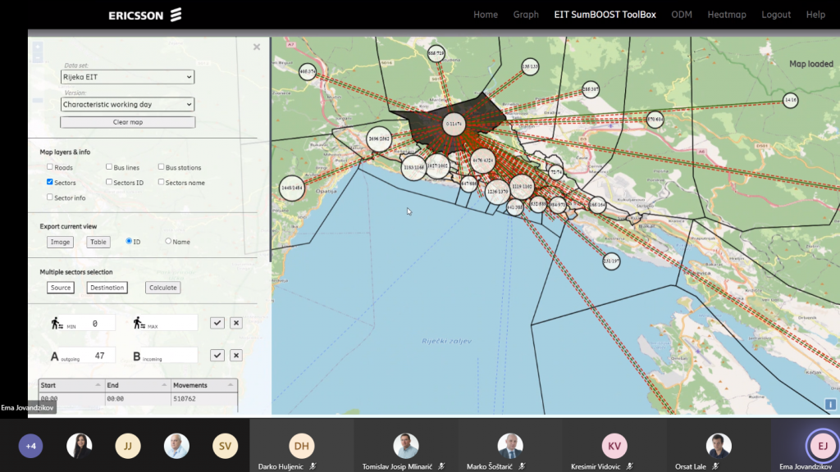Click the Logout menu item
Screen dimensions: 840x472
(x=776, y=15)
